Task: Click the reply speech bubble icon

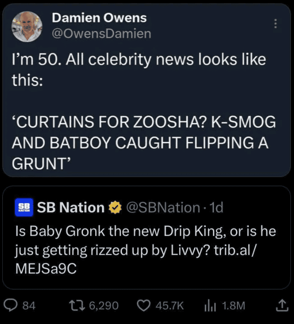Action: point(11,305)
